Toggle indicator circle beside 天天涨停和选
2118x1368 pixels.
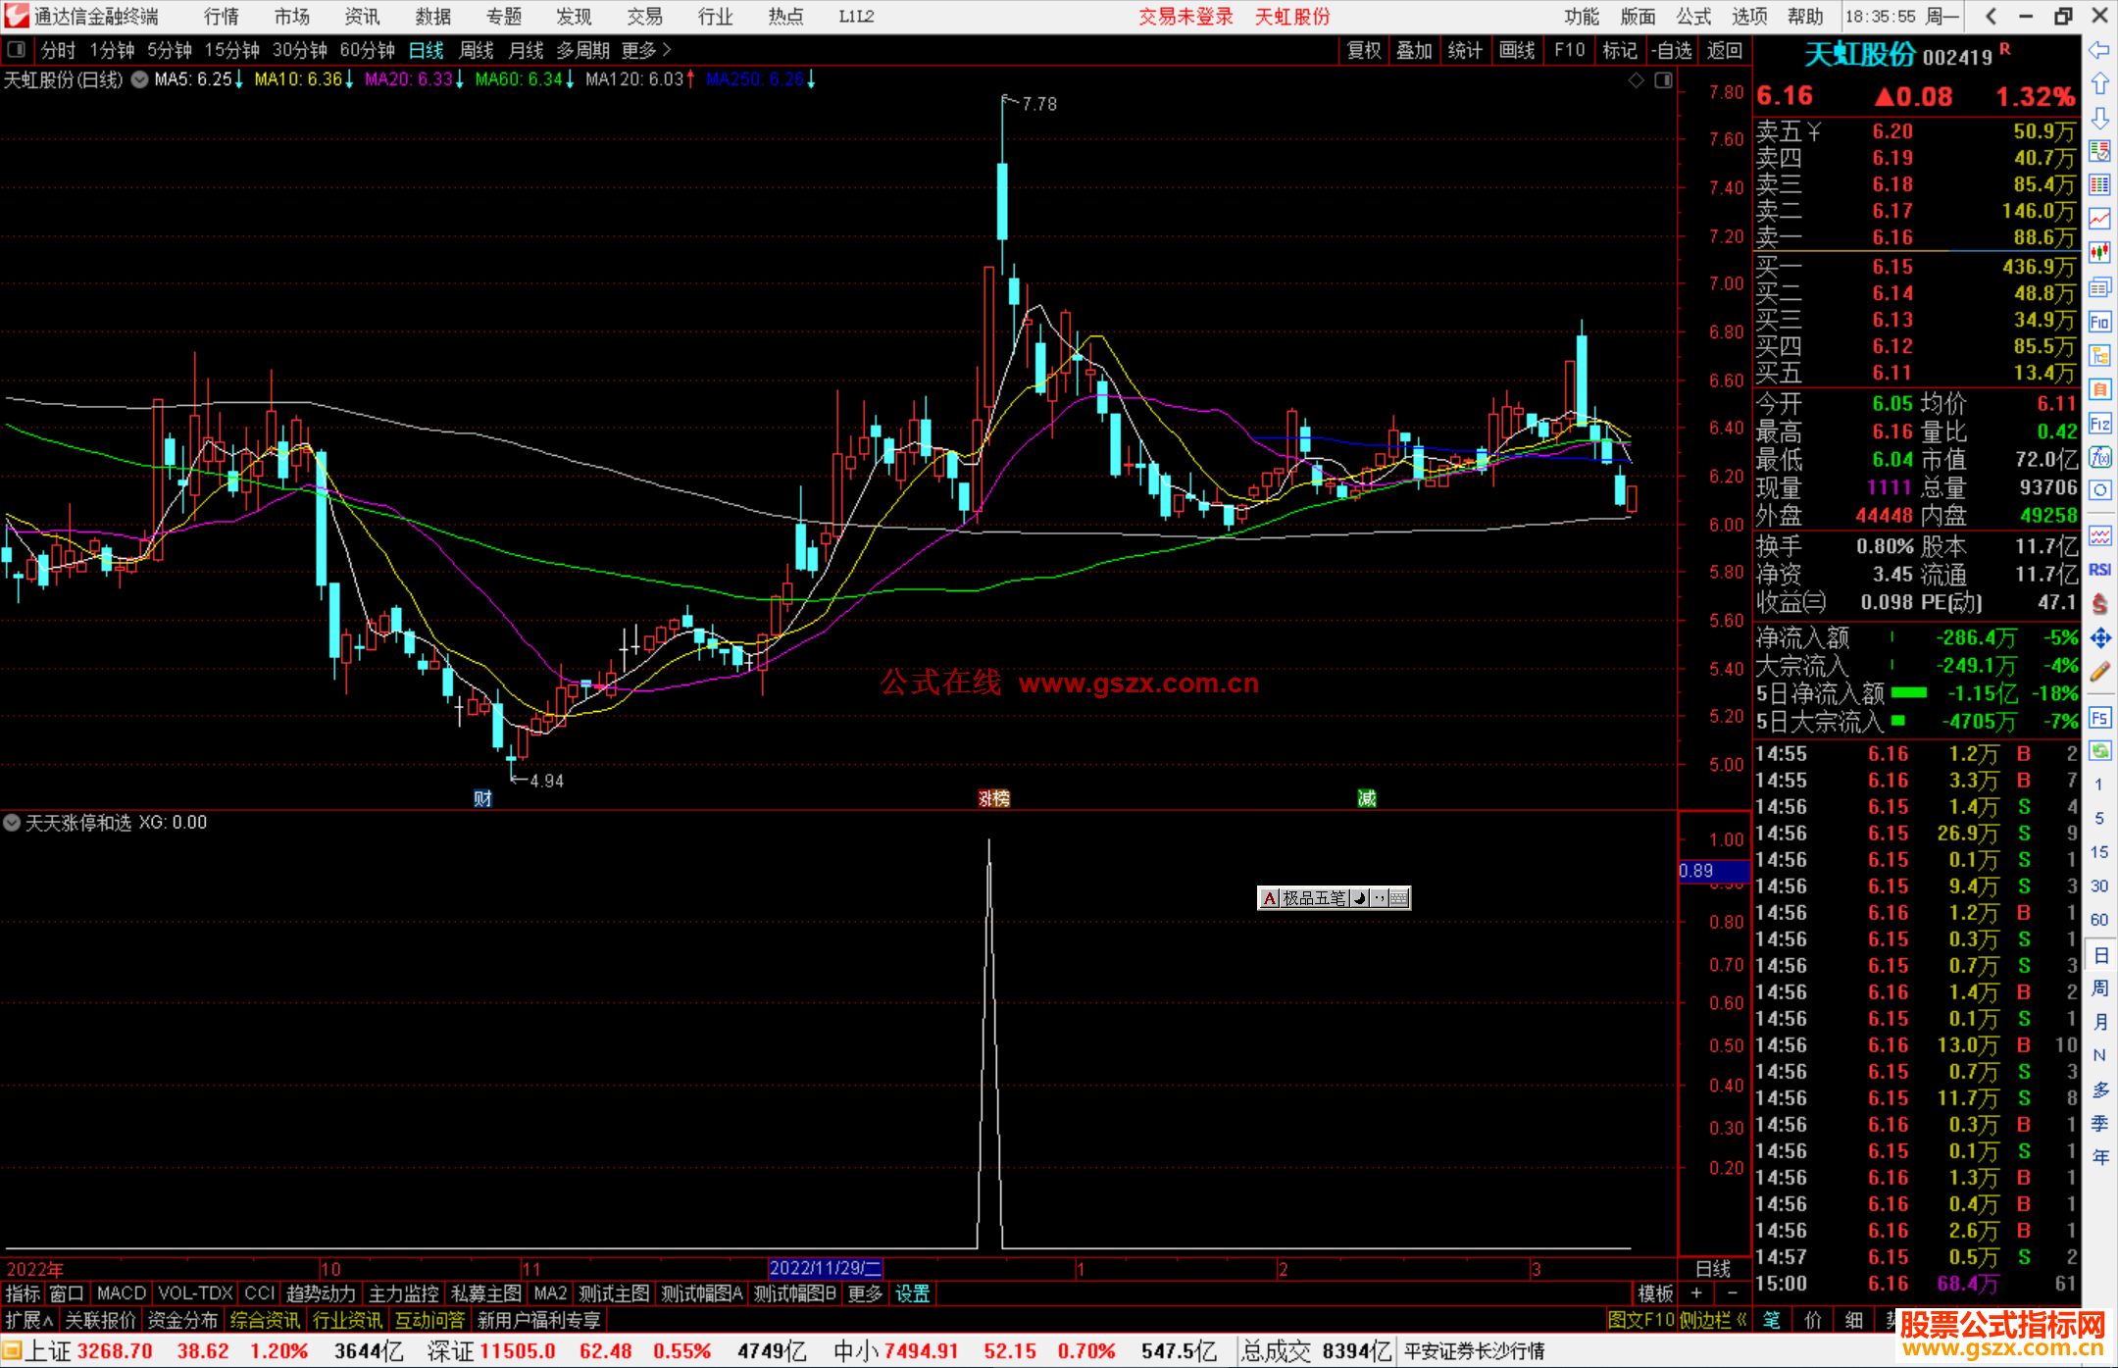[x=12, y=823]
